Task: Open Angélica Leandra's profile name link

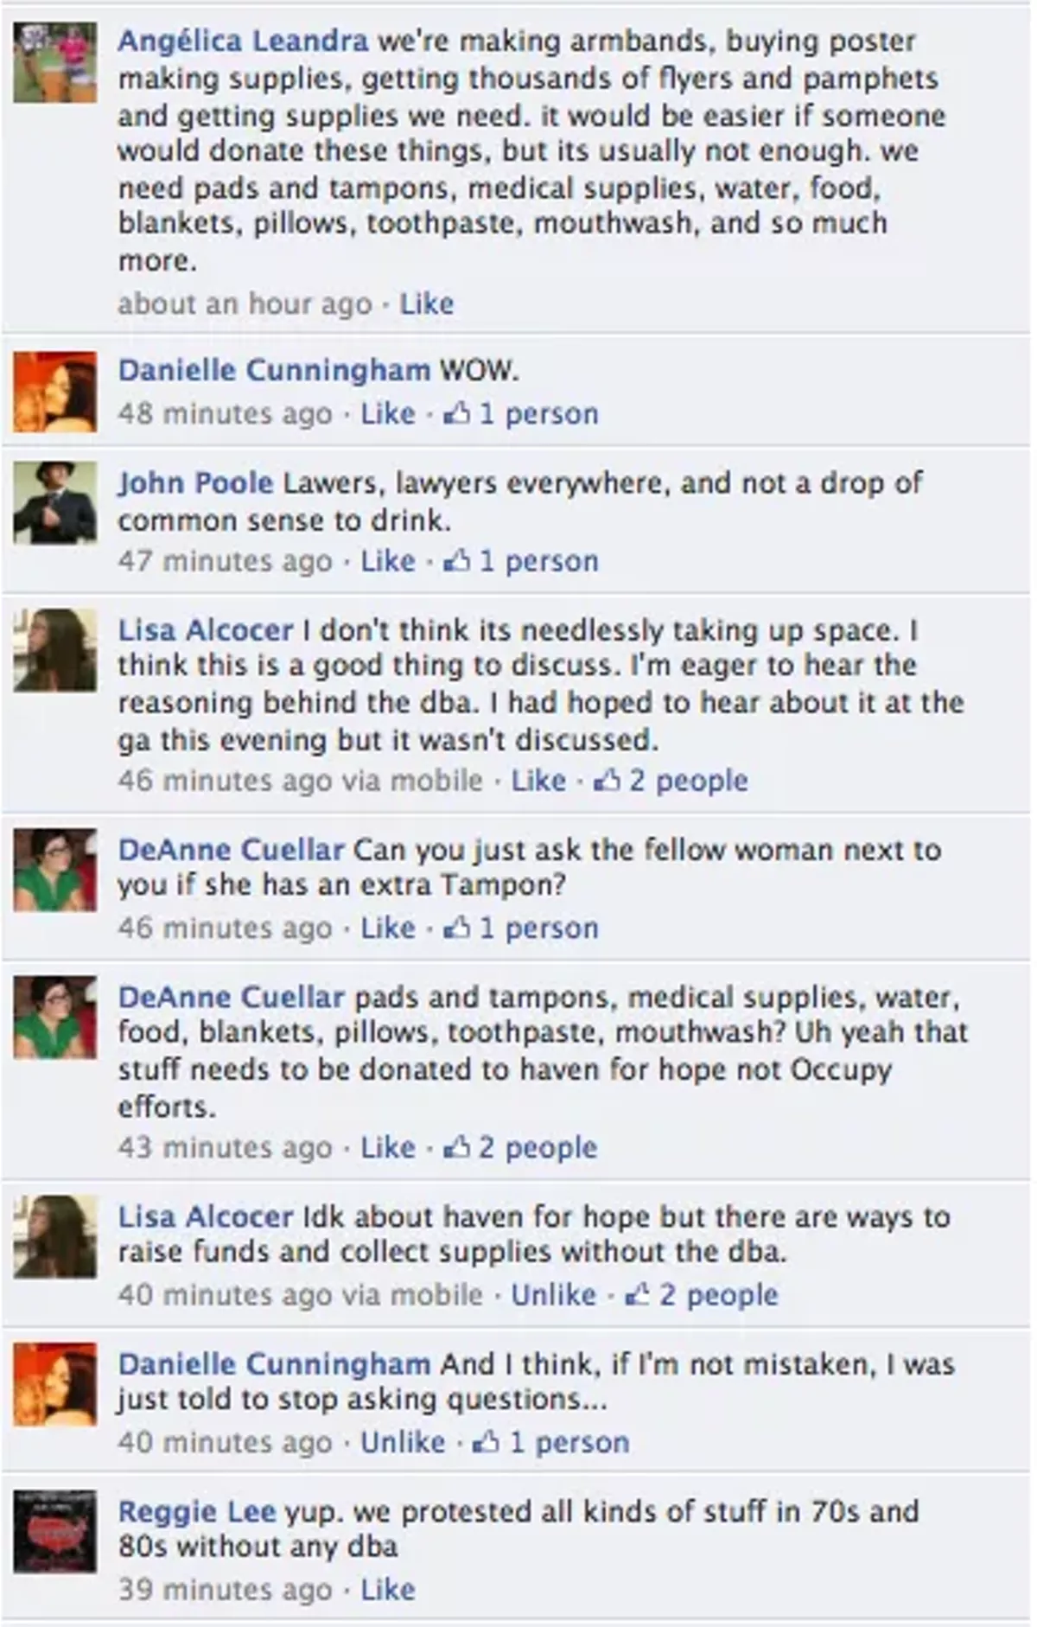Action: click(243, 41)
